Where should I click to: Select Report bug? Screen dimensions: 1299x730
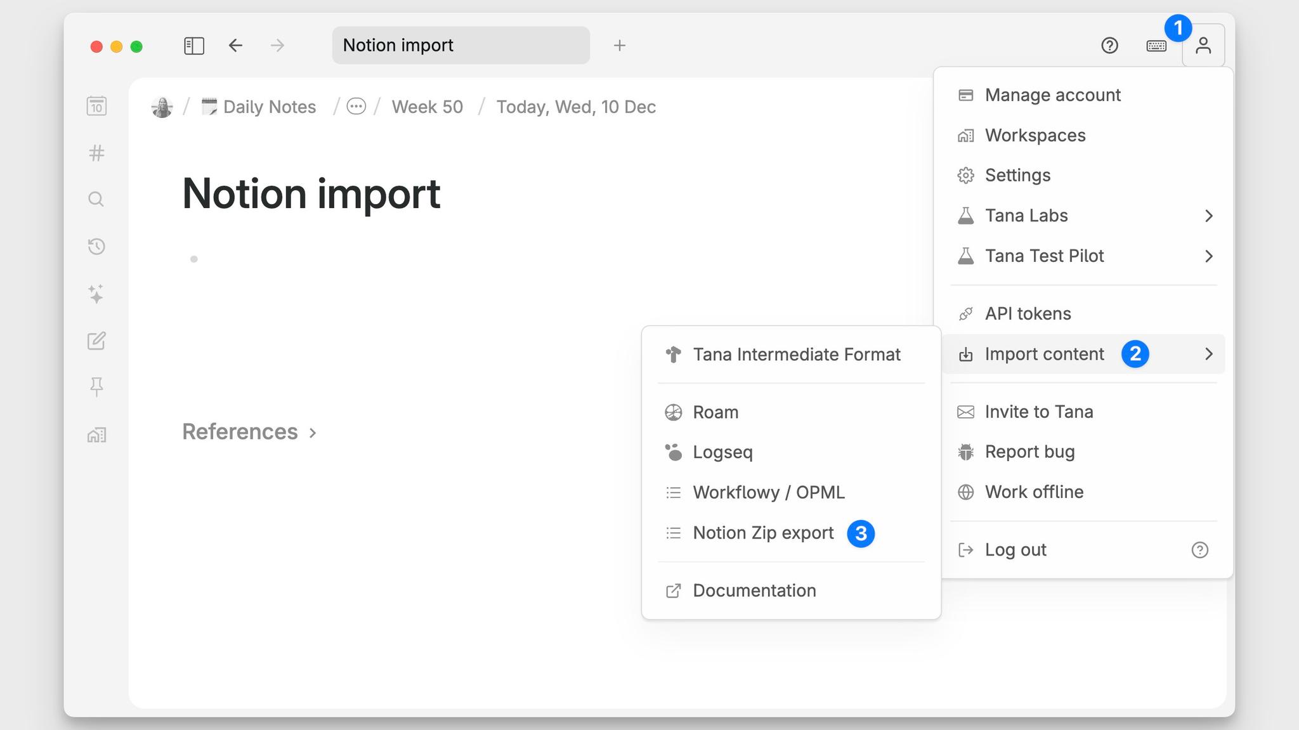1083,452
